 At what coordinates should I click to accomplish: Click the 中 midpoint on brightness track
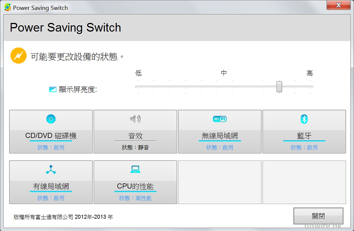pos(224,87)
